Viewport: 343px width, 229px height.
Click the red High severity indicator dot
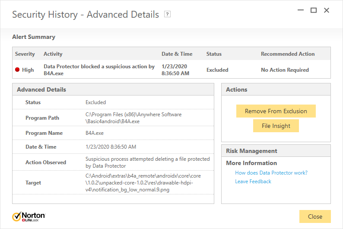17,70
